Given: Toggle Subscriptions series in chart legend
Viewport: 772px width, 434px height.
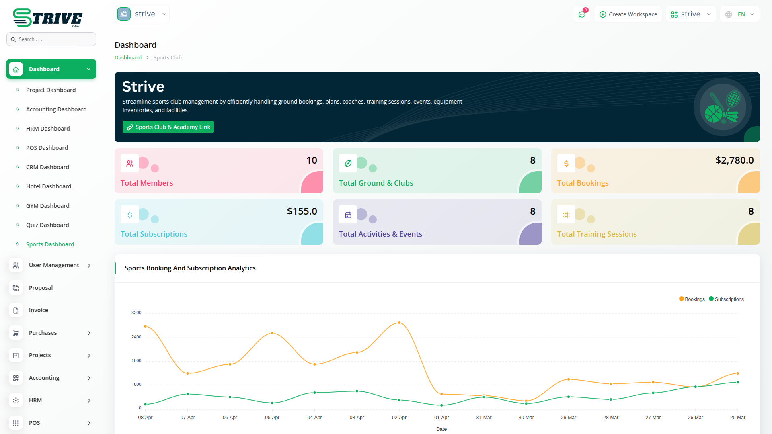Looking at the screenshot, I should point(726,299).
